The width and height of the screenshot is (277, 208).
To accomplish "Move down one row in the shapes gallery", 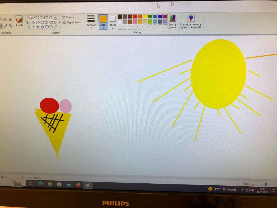I will pyautogui.click(x=60, y=22).
